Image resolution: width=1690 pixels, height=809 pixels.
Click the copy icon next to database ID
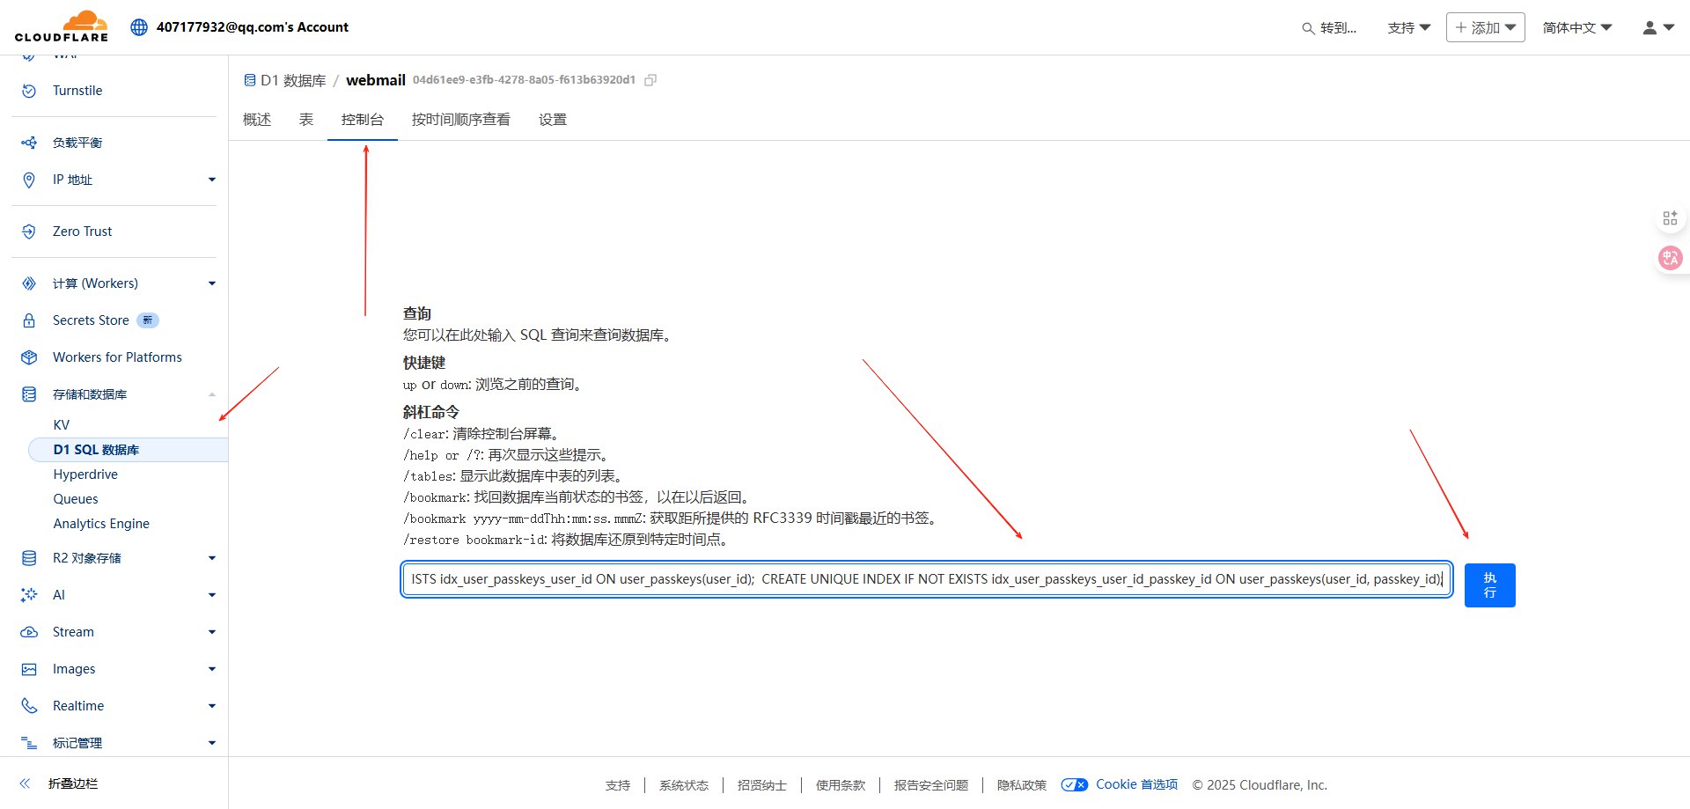pyautogui.click(x=650, y=79)
